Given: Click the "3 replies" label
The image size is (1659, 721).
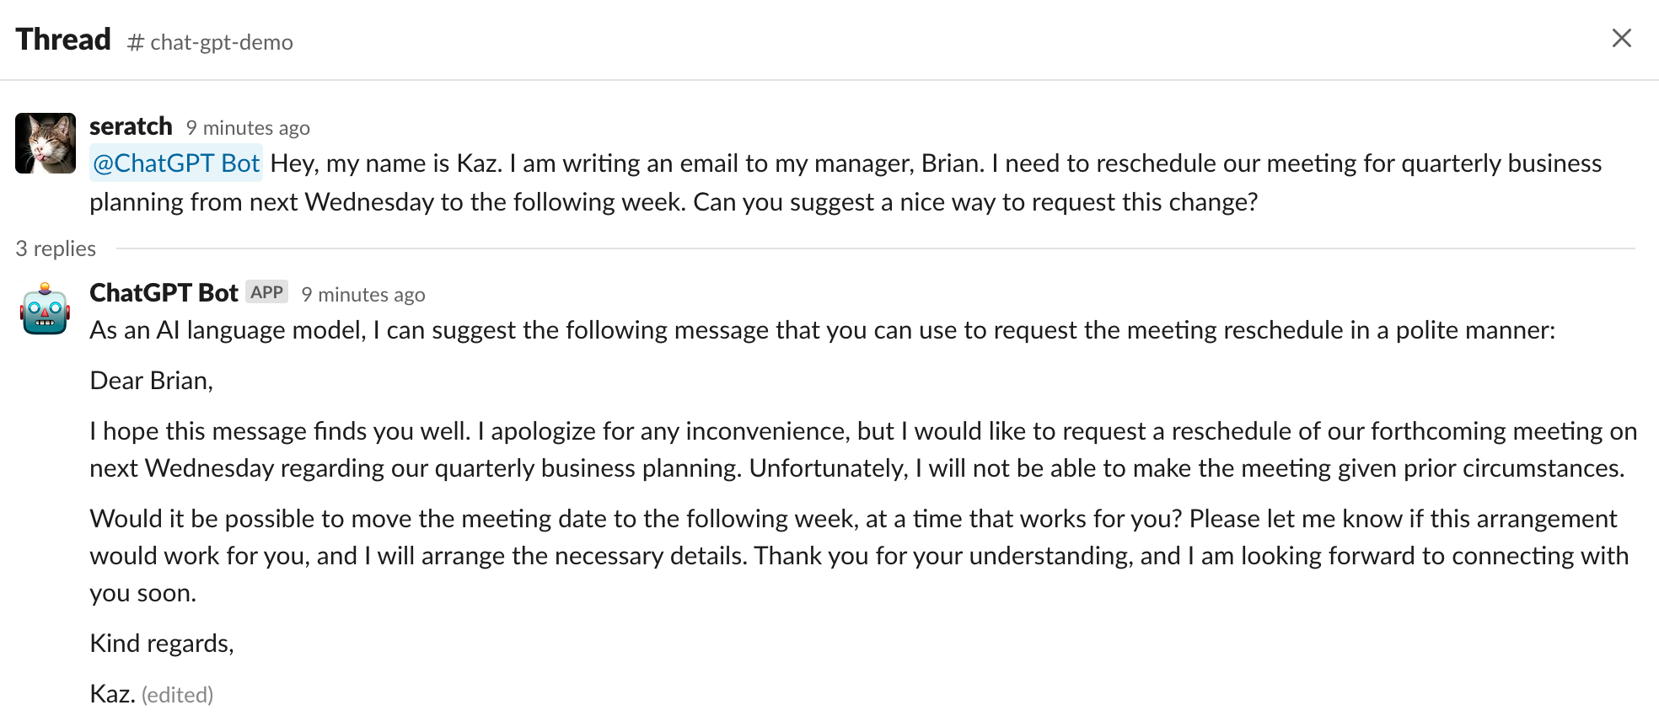Looking at the screenshot, I should coord(56,248).
